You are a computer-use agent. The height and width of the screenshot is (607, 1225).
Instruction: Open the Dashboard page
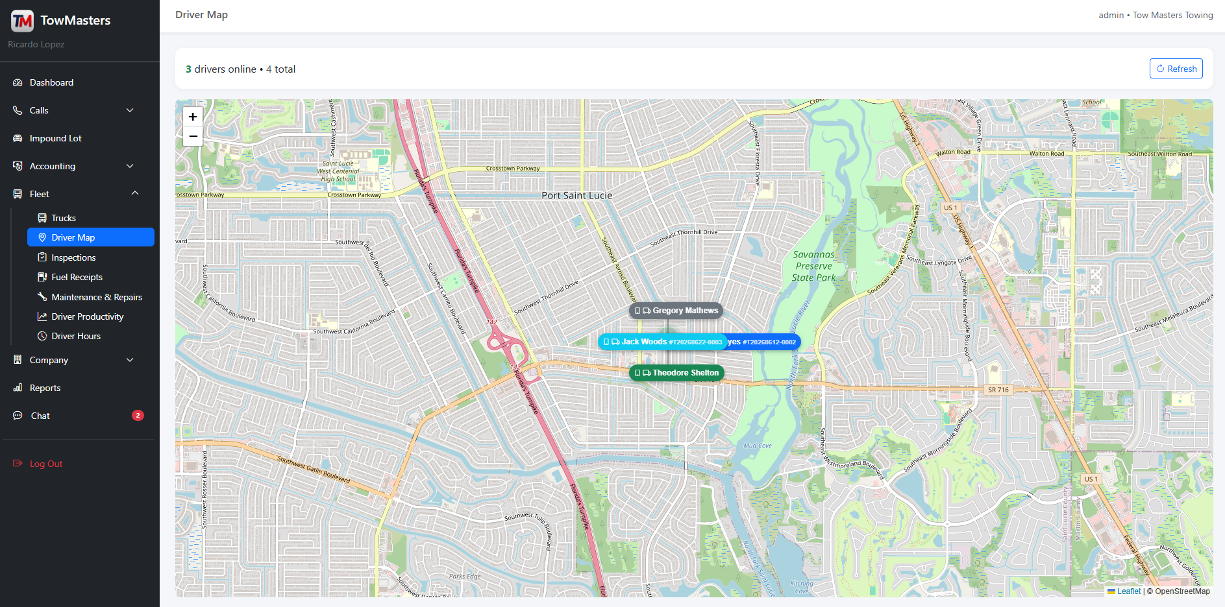click(79, 82)
